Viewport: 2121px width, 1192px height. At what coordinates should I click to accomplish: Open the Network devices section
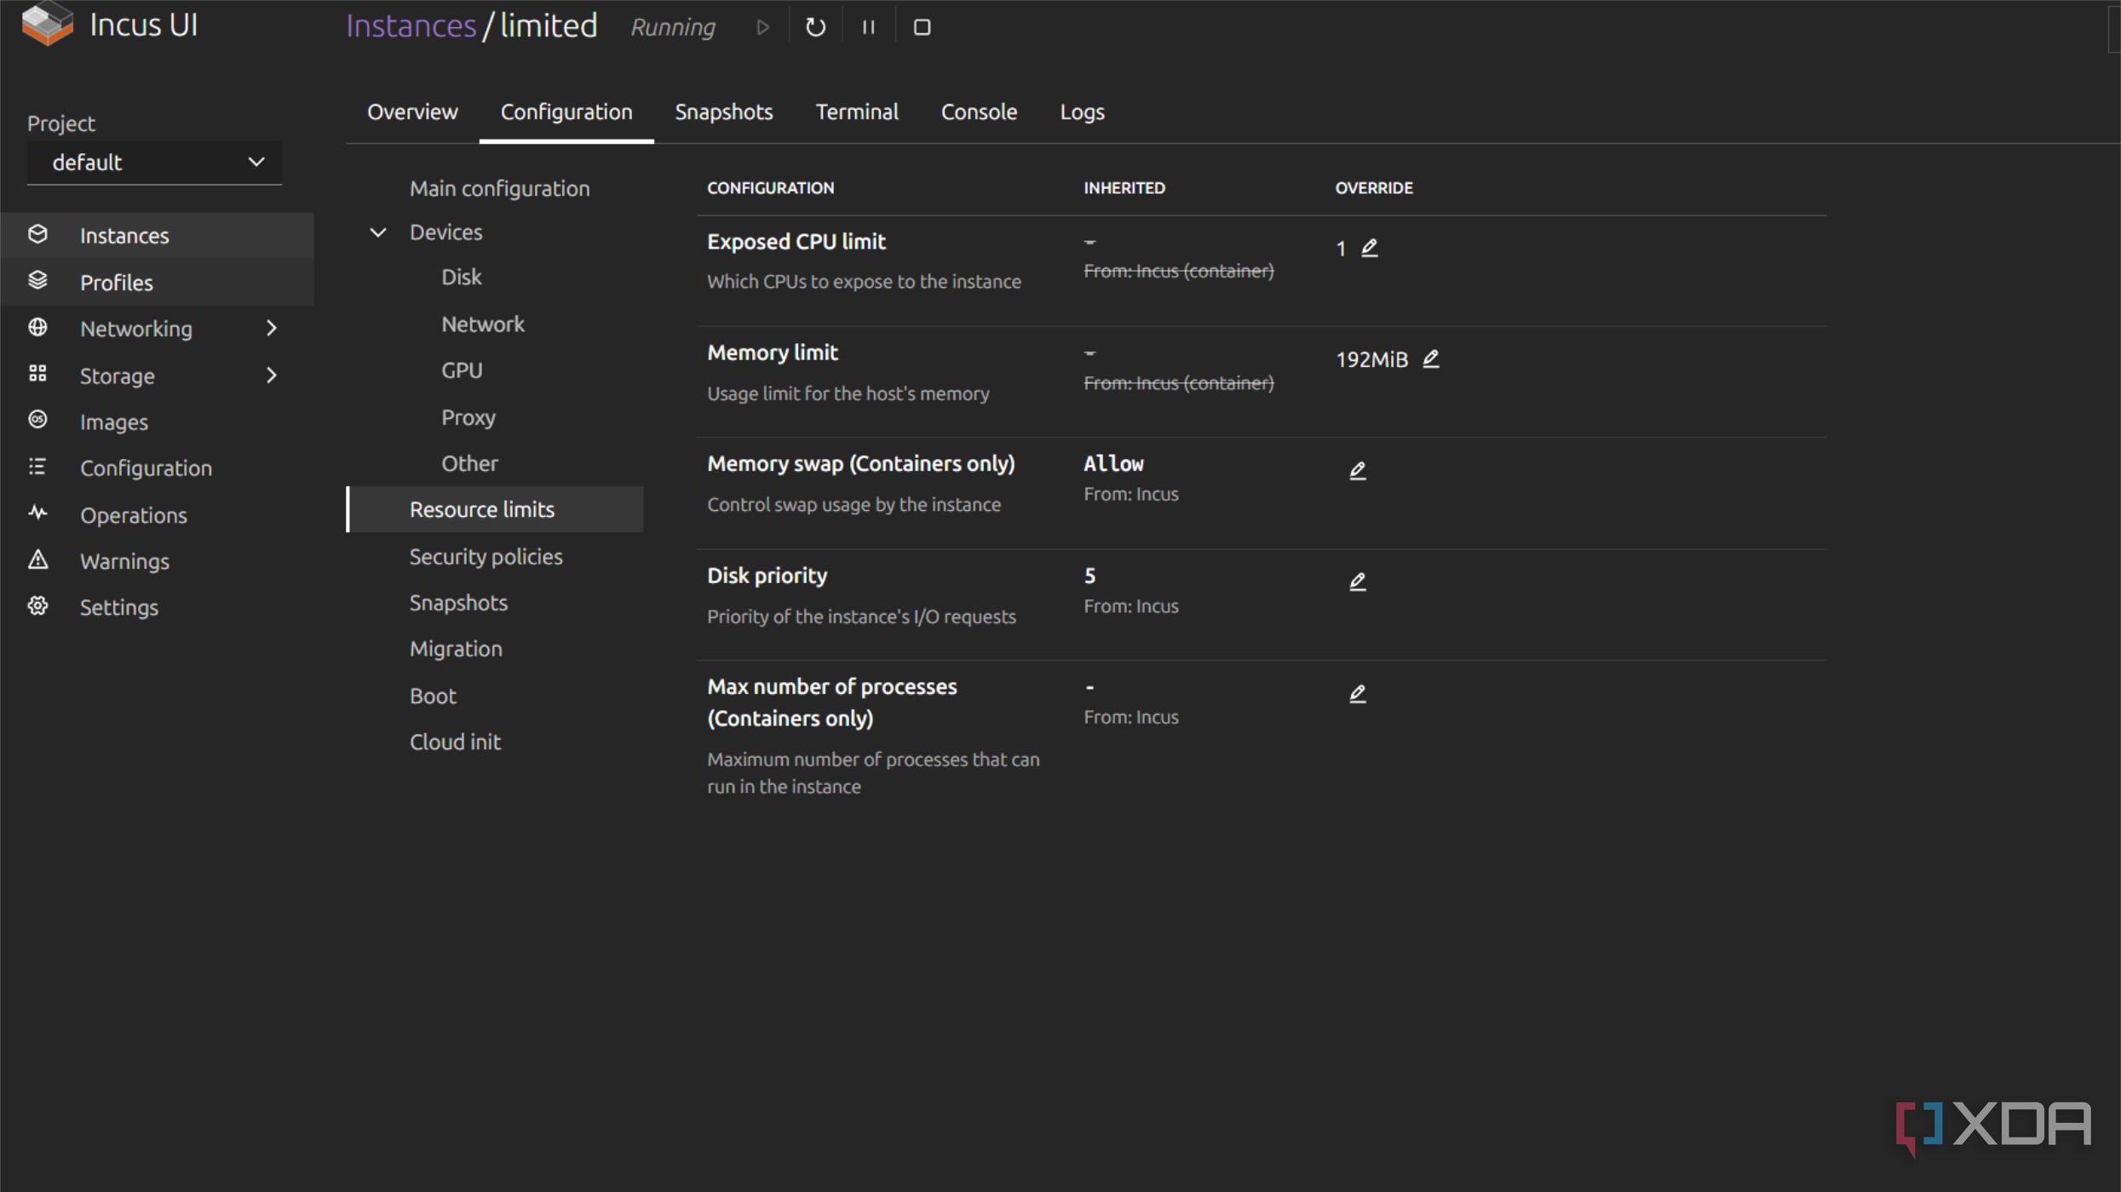click(483, 324)
